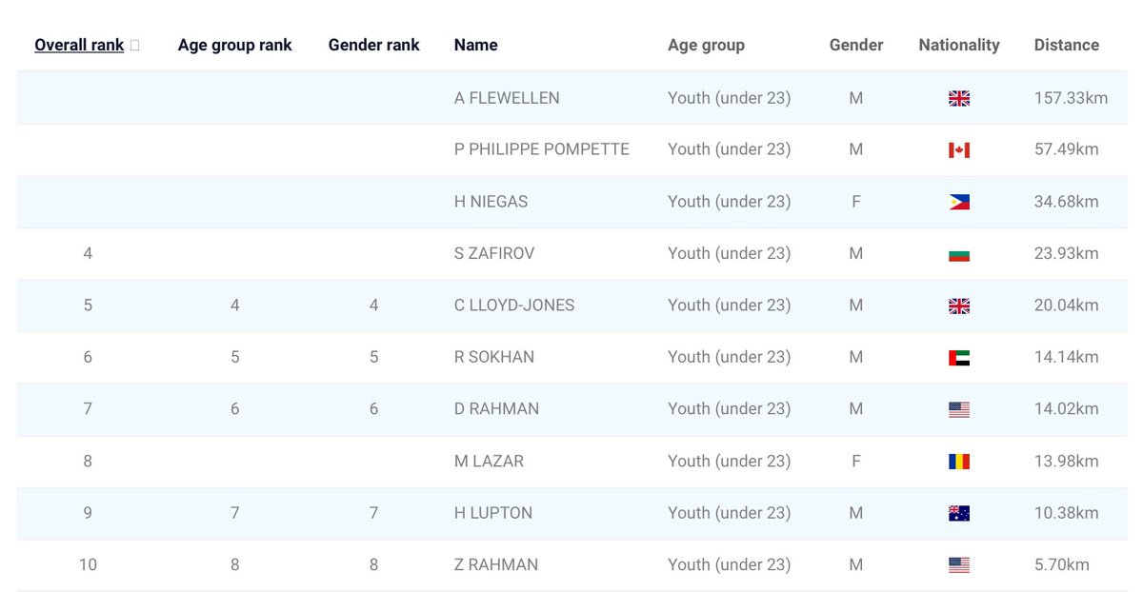This screenshot has height=592, width=1143.
Task: Click the UAE flag in R SOKHAN row
Action: [x=959, y=358]
